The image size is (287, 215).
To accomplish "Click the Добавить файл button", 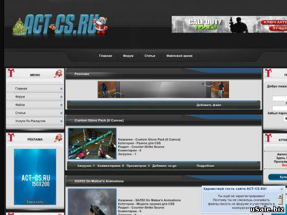I will (209, 105).
